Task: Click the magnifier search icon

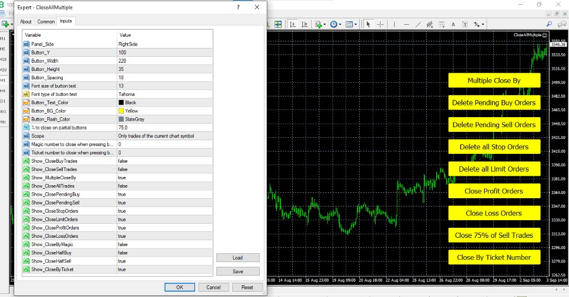Action: click(x=549, y=24)
